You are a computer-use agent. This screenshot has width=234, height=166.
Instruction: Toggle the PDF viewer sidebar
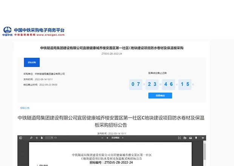tap(21, 138)
